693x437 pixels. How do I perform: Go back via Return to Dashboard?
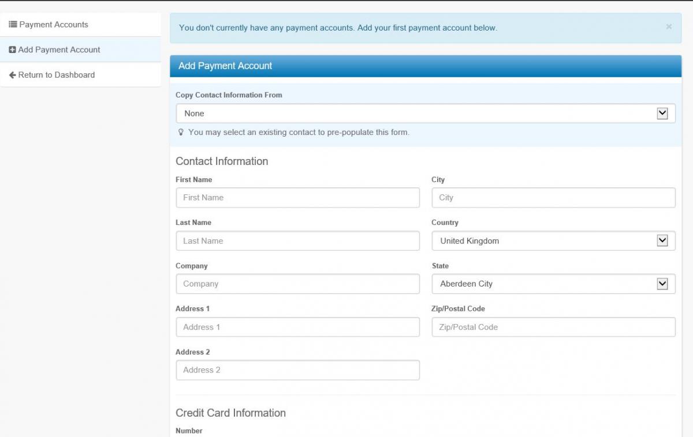point(80,75)
